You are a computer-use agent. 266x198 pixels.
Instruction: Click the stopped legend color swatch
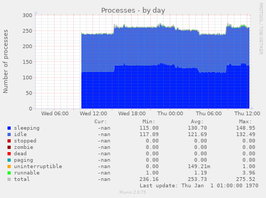(x=9, y=141)
